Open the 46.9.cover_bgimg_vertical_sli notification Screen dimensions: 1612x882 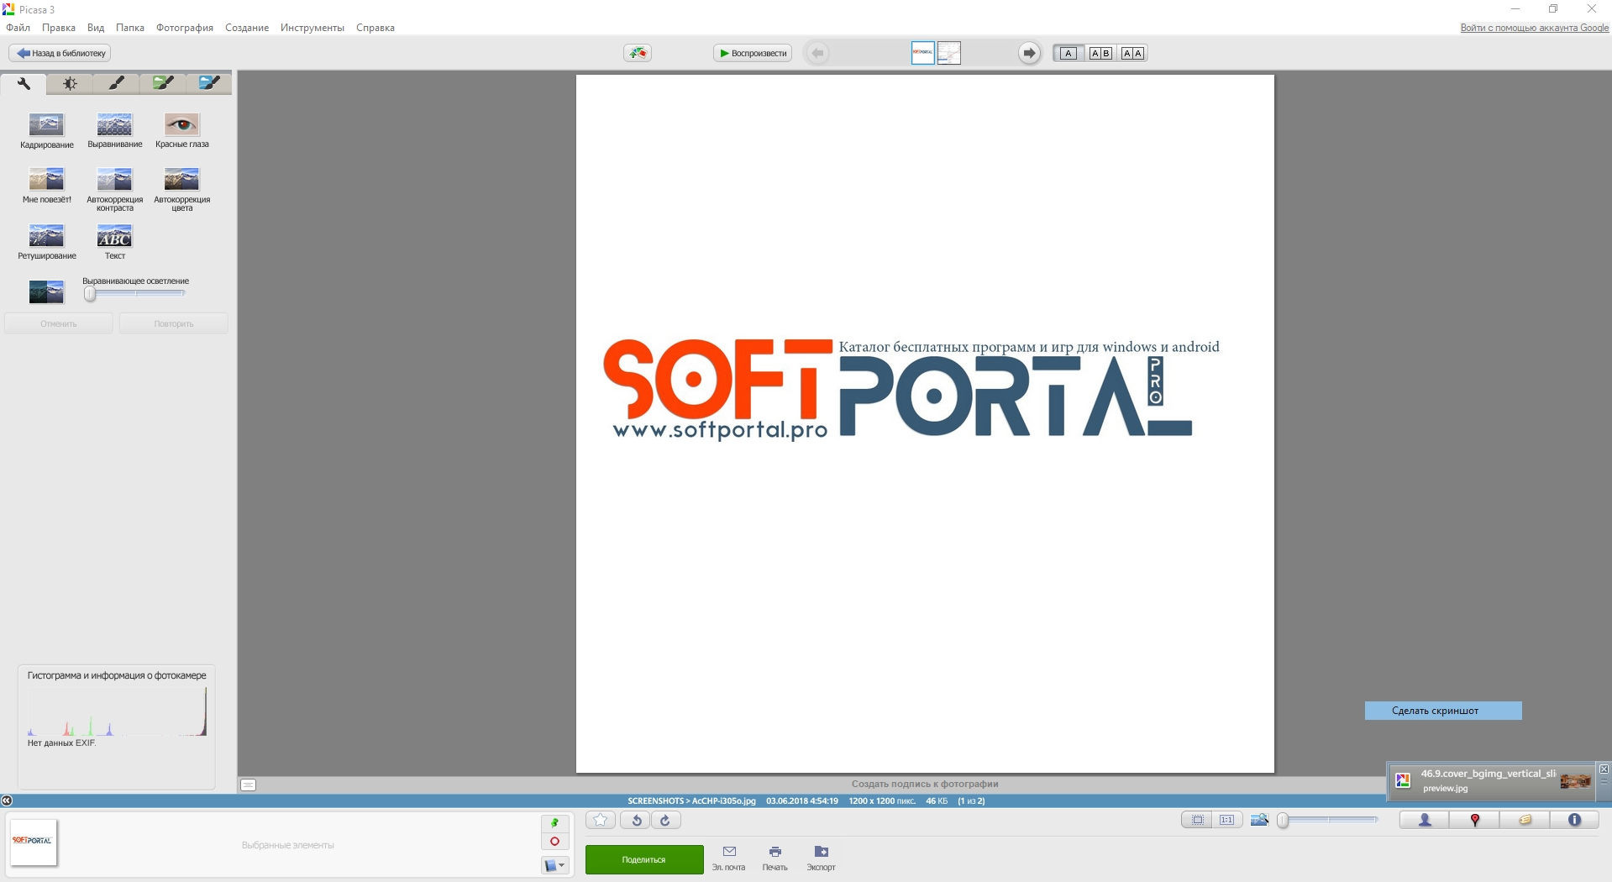click(1492, 780)
